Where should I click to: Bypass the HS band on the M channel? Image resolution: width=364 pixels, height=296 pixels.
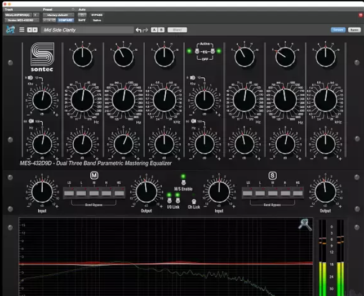(119, 193)
